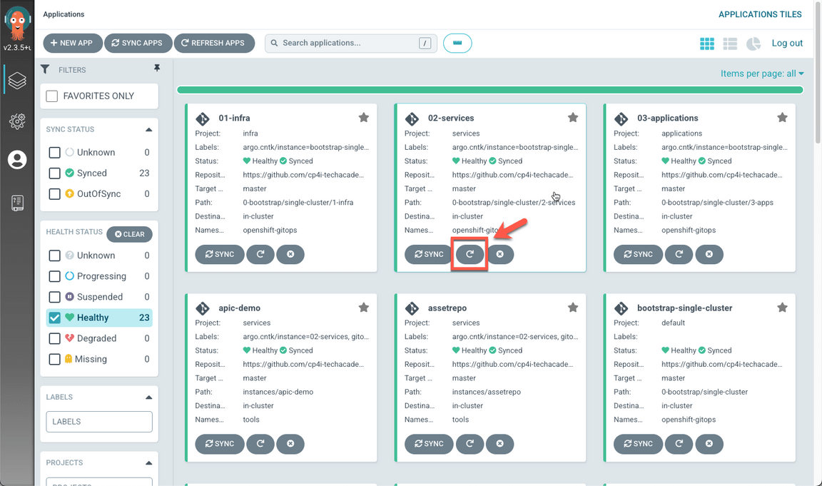This screenshot has width=822, height=486.
Task: Collapse the Sync Status filter section
Action: [148, 130]
